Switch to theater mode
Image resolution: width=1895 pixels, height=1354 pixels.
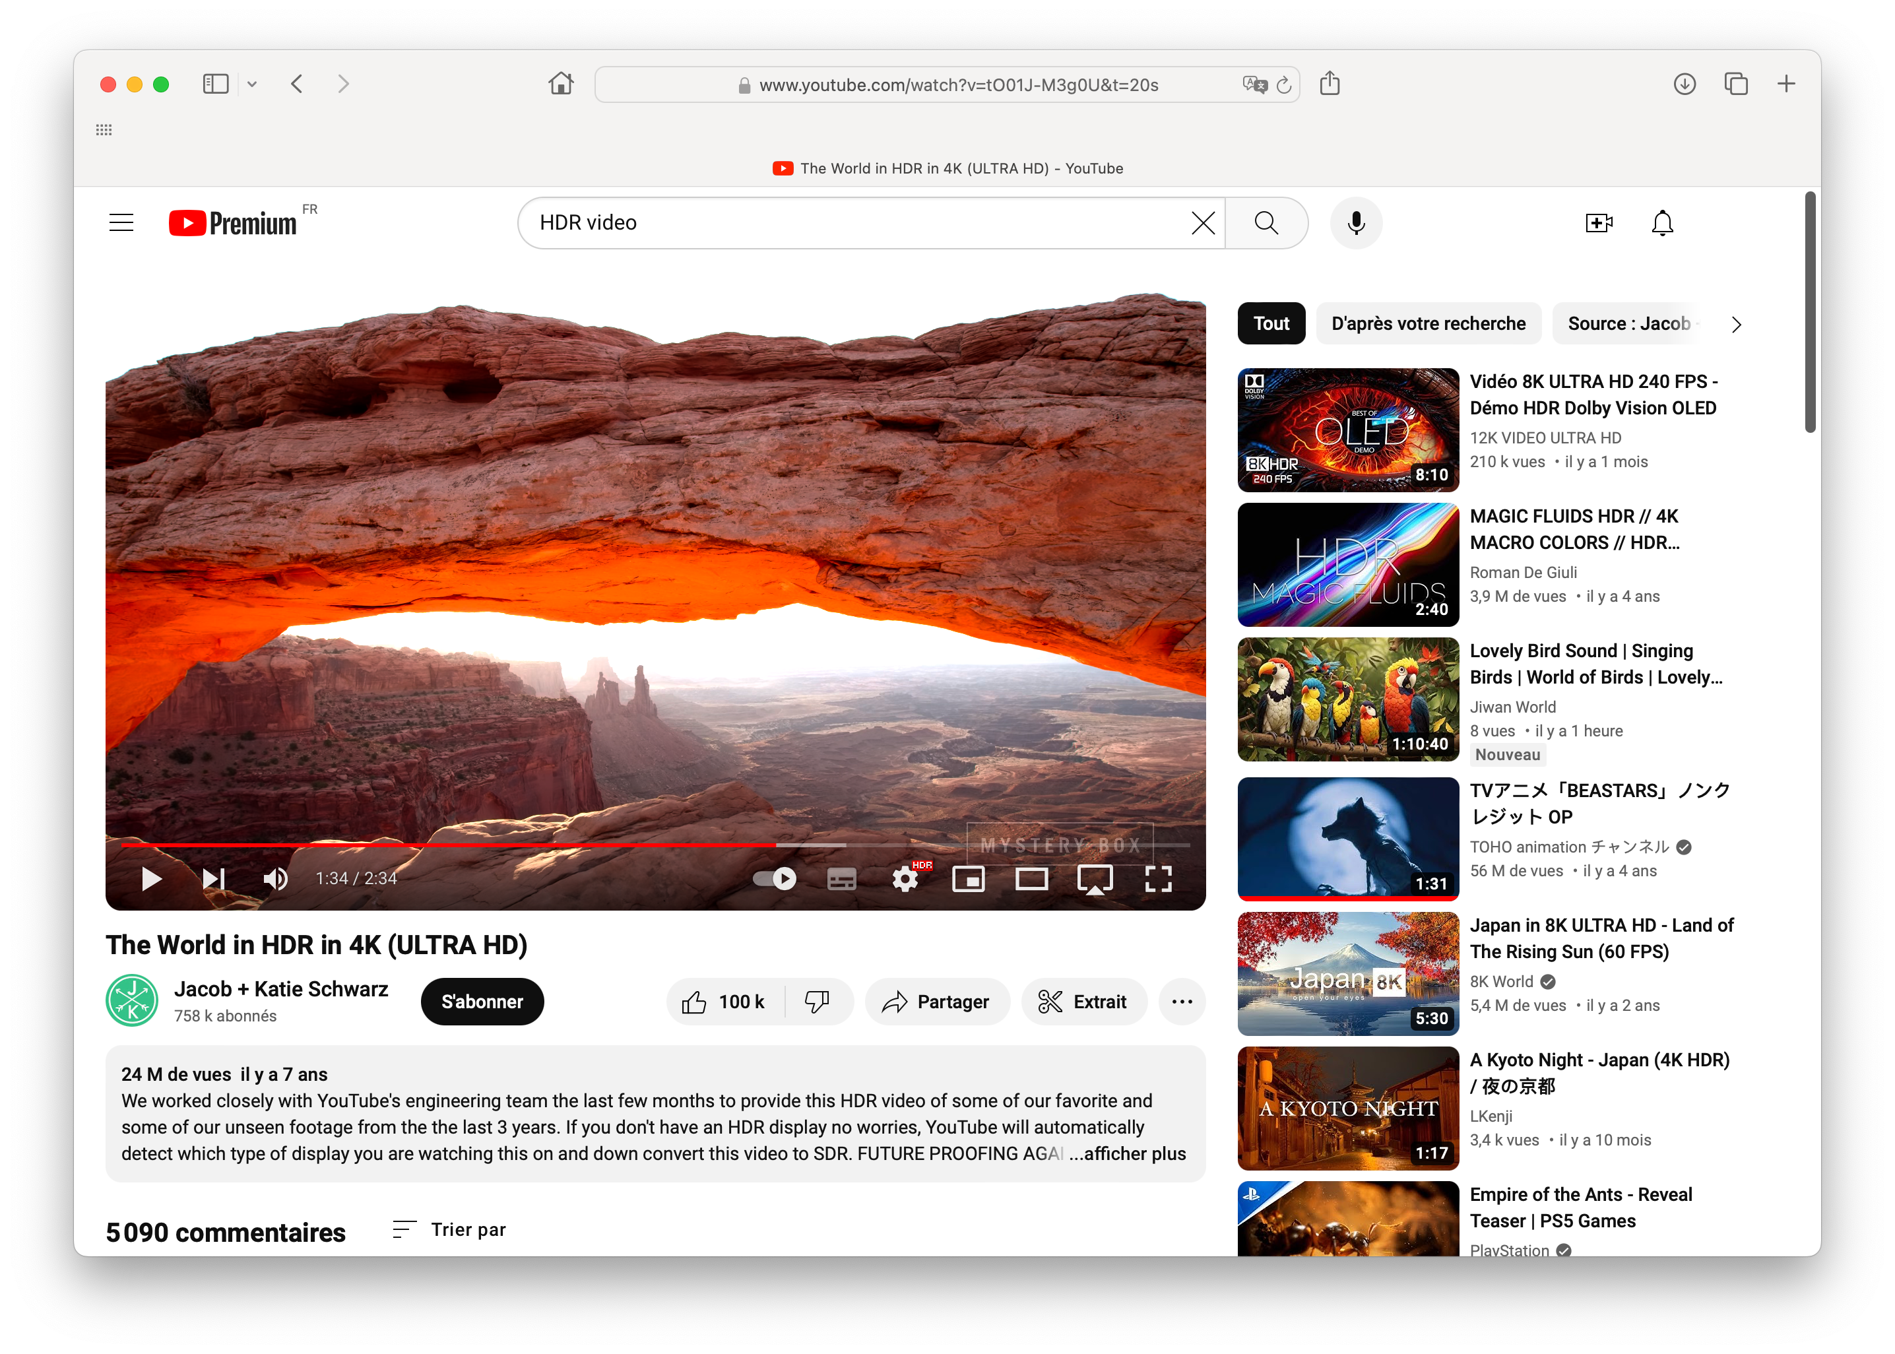click(1031, 879)
